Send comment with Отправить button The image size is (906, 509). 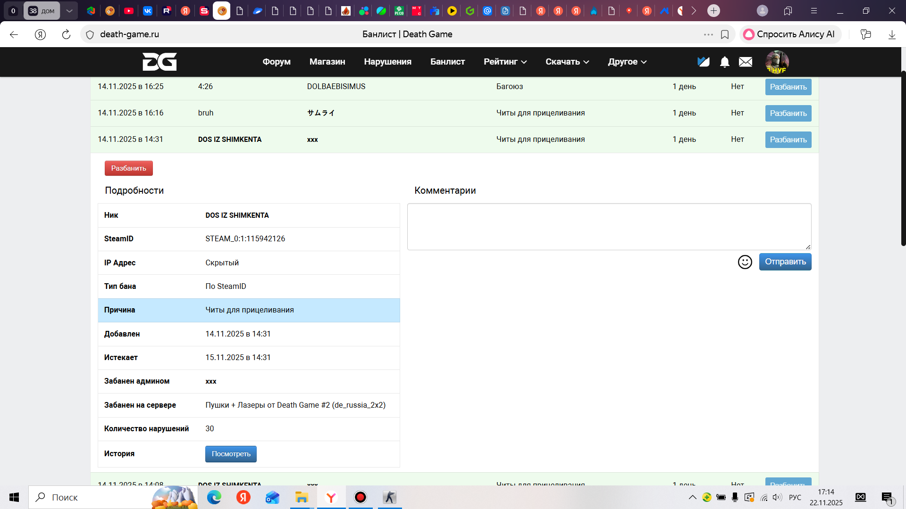pos(785,262)
